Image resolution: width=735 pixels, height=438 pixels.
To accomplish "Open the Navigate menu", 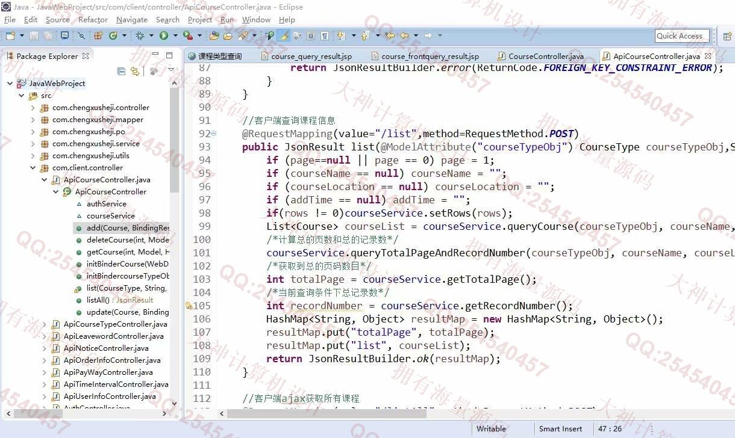I will click(x=131, y=20).
